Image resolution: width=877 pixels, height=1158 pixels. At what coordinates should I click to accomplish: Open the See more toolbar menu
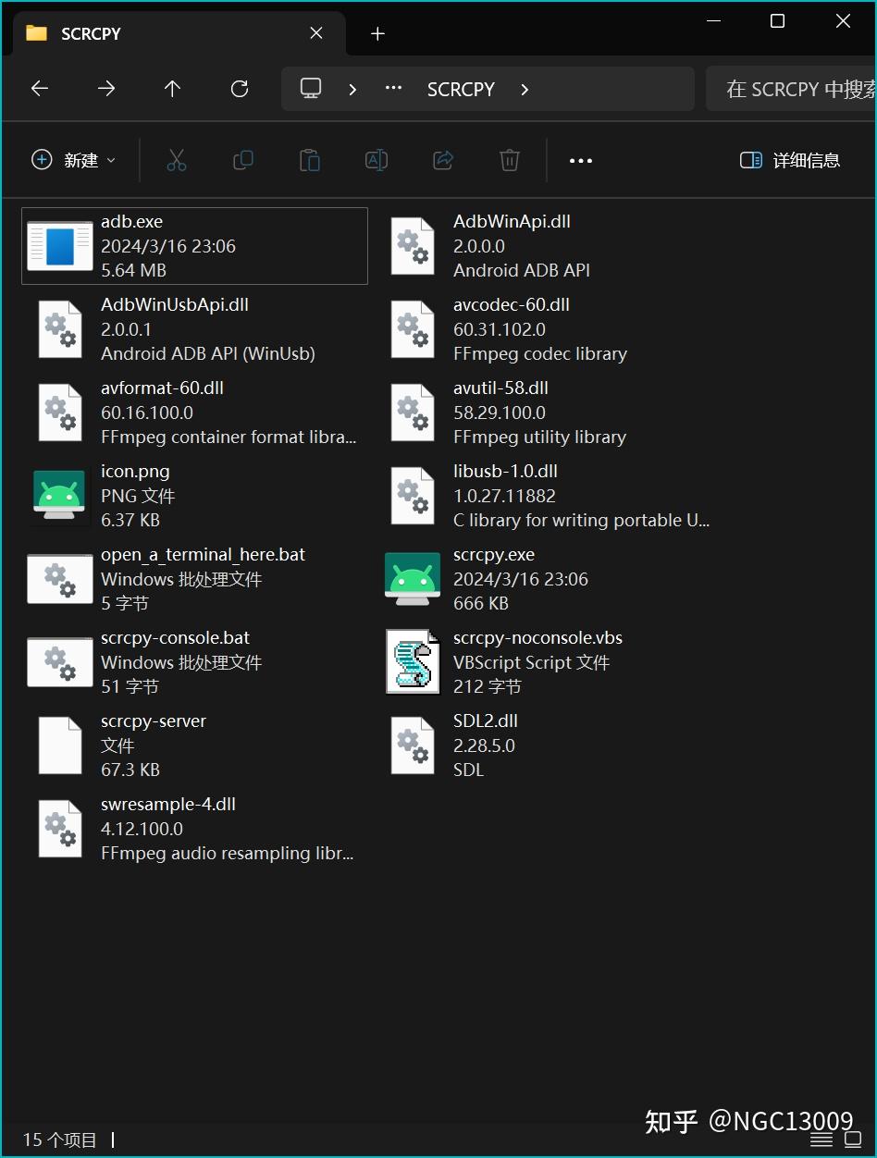tap(580, 160)
